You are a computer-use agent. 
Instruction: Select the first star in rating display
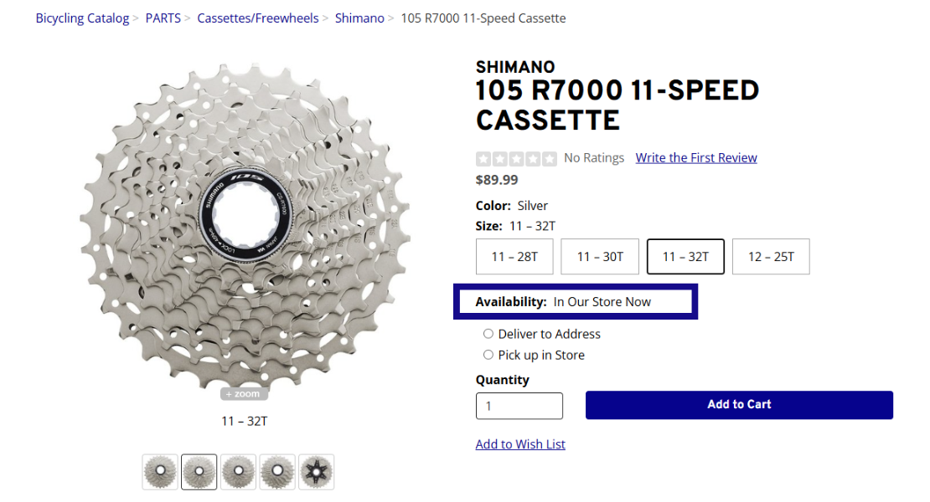482,158
